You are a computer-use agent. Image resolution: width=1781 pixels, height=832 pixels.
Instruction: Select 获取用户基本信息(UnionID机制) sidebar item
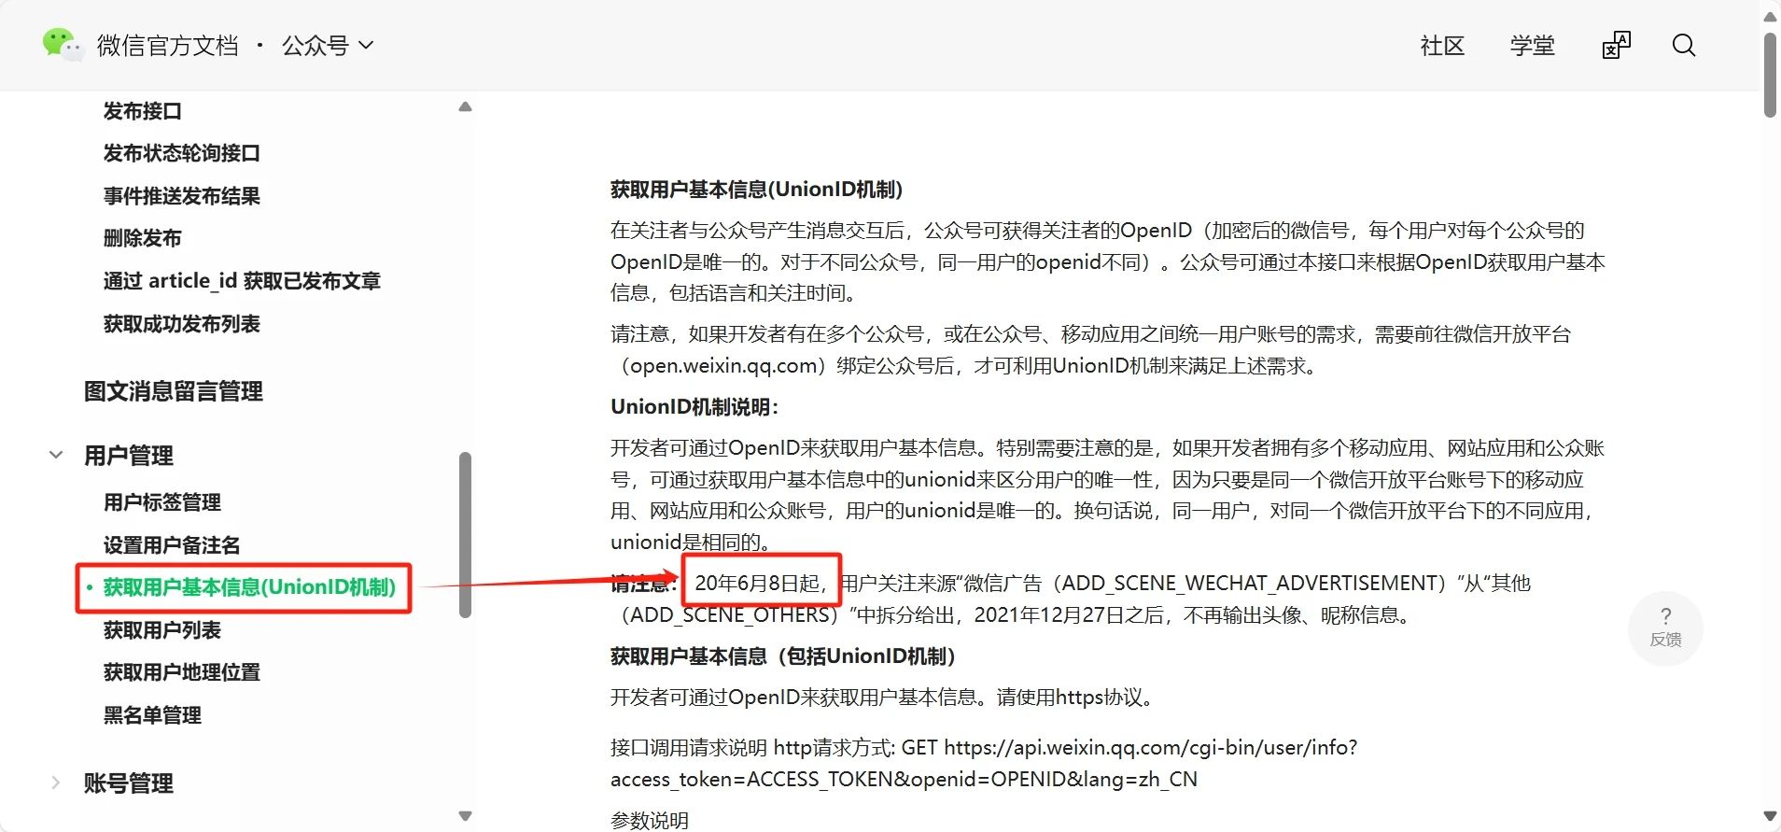click(249, 586)
